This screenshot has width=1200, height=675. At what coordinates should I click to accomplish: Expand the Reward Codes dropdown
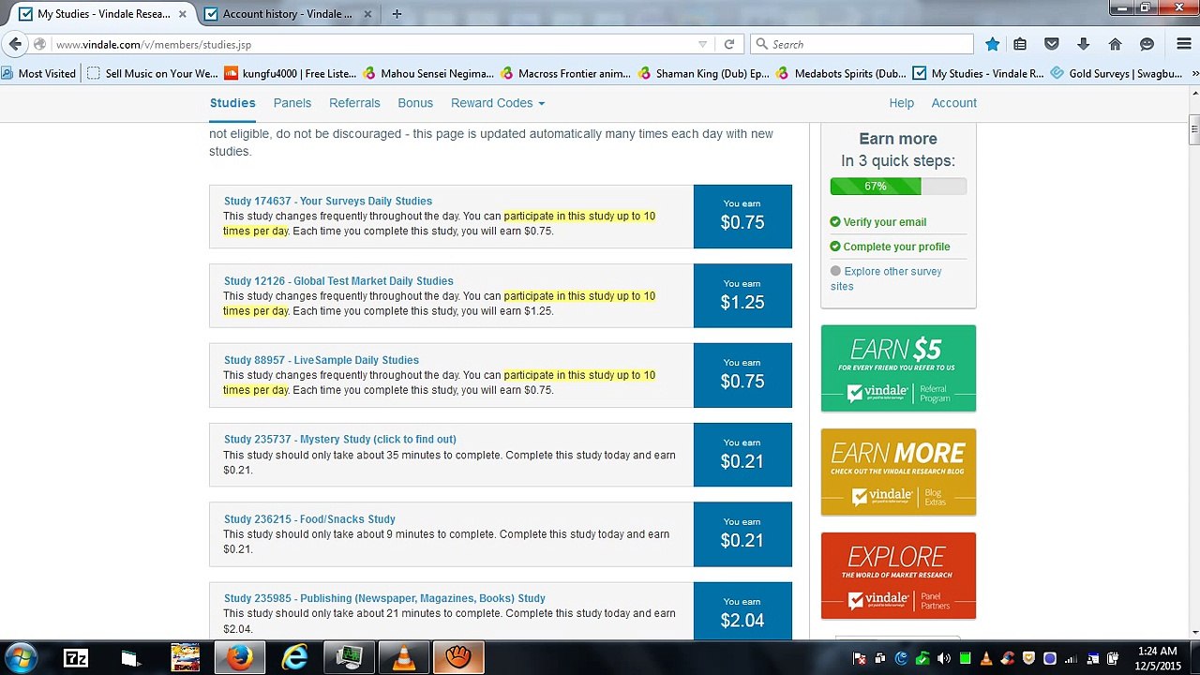pyautogui.click(x=498, y=103)
